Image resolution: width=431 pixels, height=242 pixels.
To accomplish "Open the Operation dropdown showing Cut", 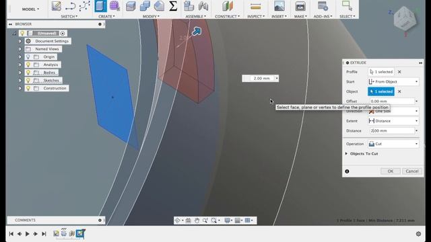I will click(393, 144).
